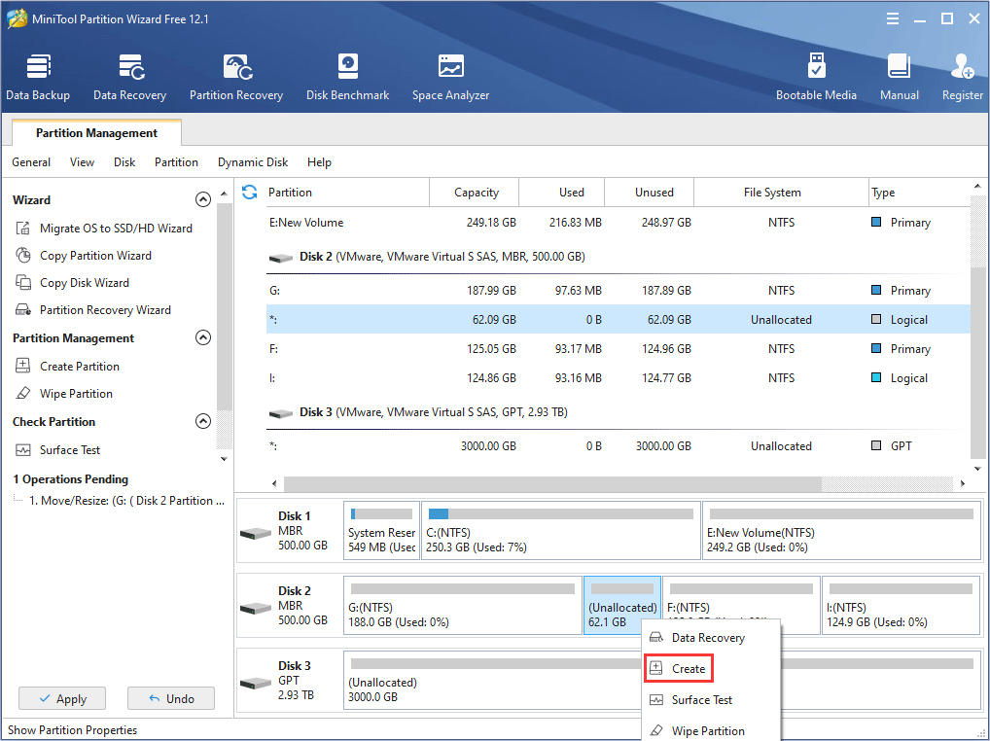Open the General menu
This screenshot has height=741, width=990.
pos(31,162)
